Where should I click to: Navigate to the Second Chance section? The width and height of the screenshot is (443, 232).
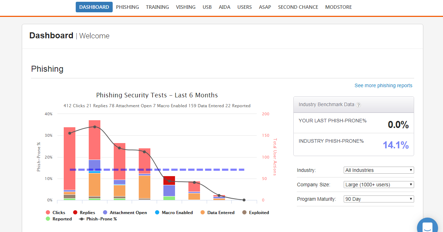(x=298, y=7)
